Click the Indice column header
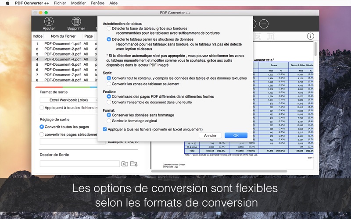Viewport: 351px width, 219px height. pos(38,36)
